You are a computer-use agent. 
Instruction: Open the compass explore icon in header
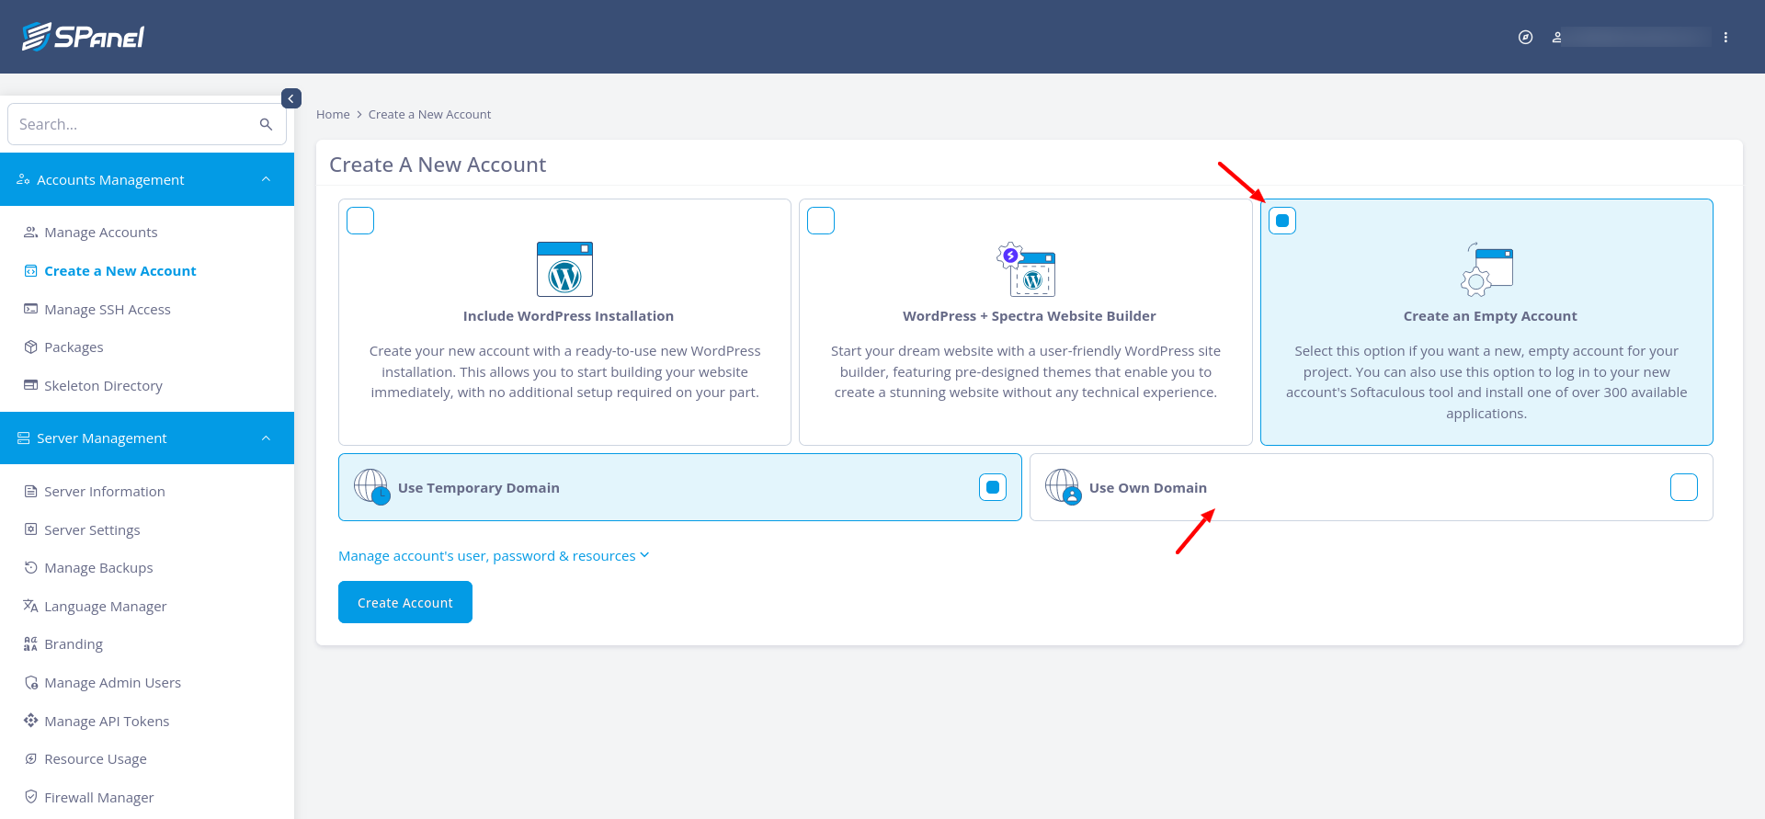click(x=1525, y=38)
